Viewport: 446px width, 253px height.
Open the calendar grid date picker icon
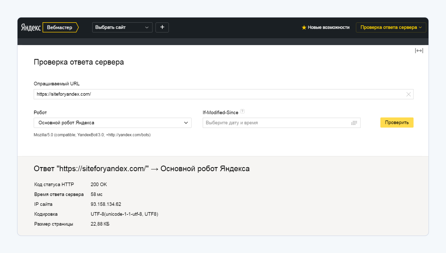(x=354, y=123)
